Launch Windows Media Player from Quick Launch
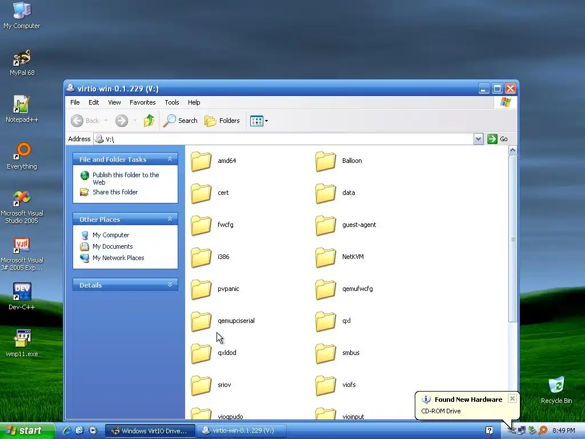 [x=93, y=430]
